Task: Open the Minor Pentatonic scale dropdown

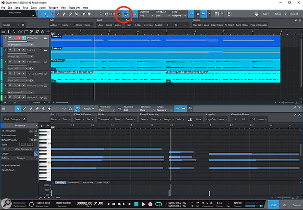Action: click(x=25, y=149)
